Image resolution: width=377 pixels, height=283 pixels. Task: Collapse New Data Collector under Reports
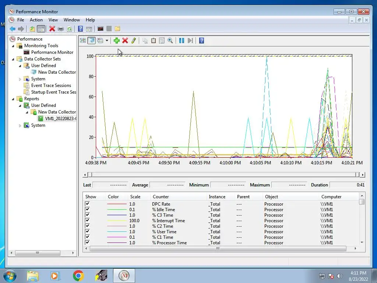coord(27,112)
